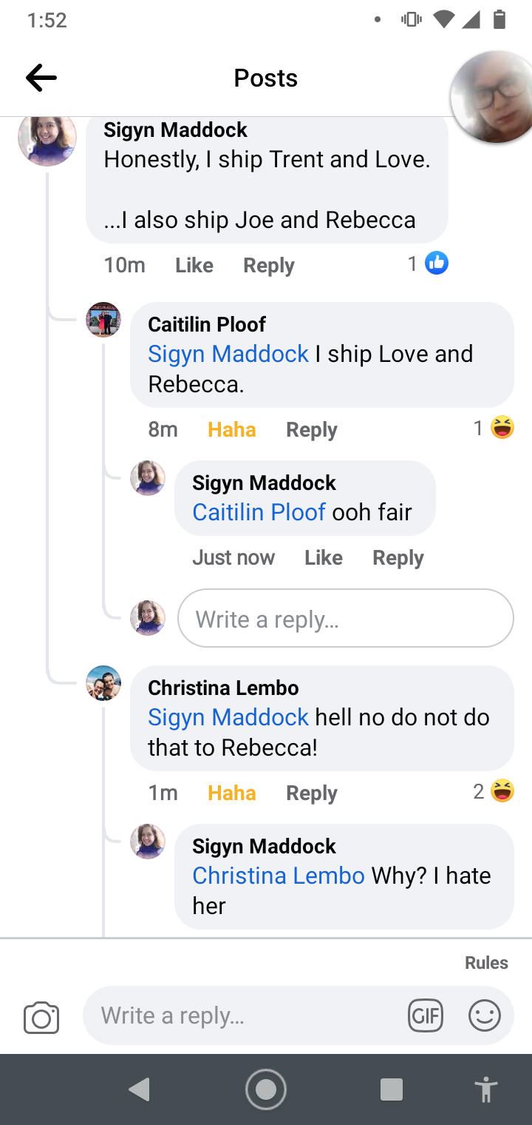The width and height of the screenshot is (532, 1125).
Task: Tap the back arrow icon
Action: 41,78
